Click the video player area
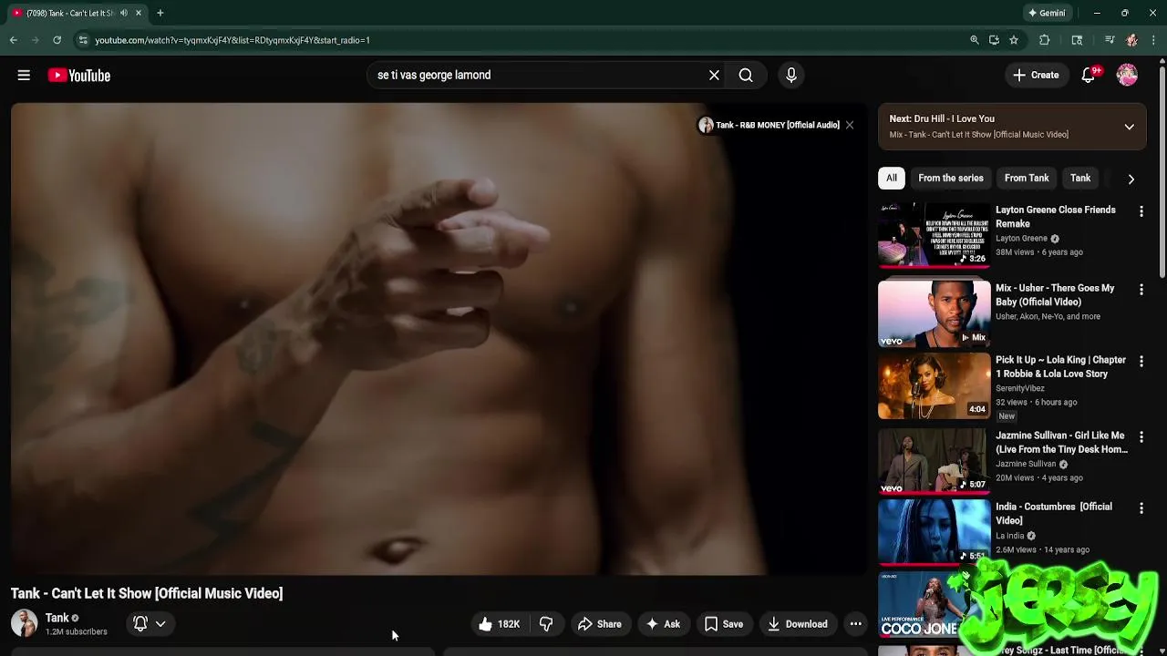This screenshot has height=656, width=1167. point(439,339)
